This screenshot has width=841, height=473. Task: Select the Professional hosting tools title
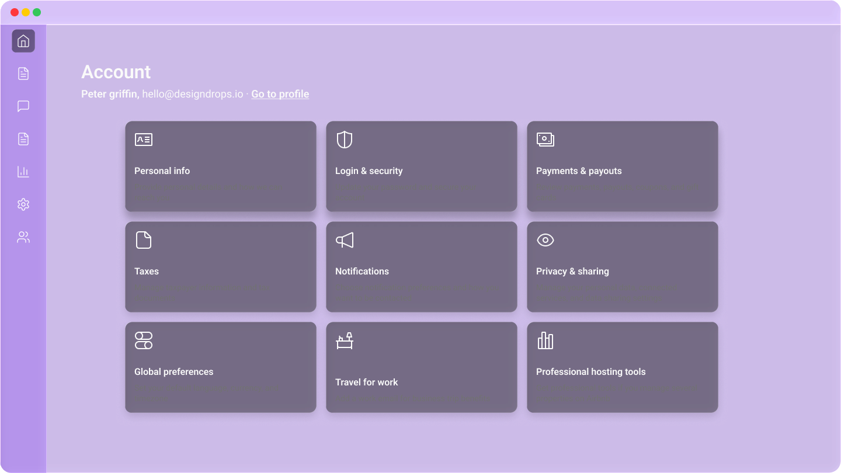click(x=591, y=372)
